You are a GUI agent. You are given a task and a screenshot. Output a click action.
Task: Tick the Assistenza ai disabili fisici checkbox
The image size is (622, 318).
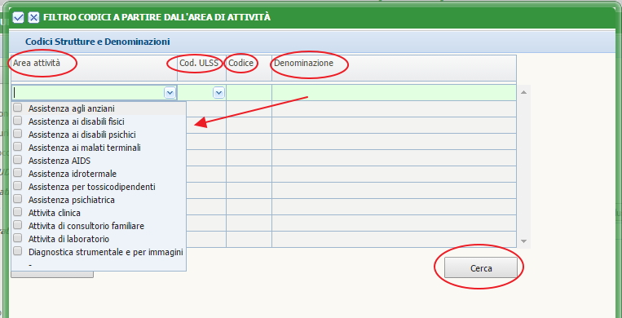(17, 121)
